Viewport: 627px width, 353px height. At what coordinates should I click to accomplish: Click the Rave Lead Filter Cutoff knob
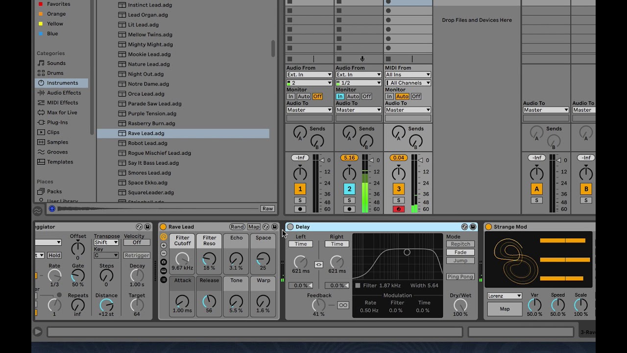(x=182, y=259)
